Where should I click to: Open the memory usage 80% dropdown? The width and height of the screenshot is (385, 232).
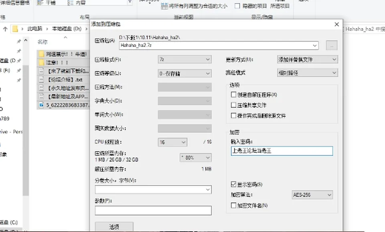tap(195, 158)
